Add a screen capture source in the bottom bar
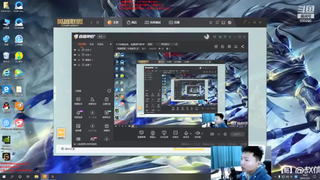This screenshot has width=320, height=180. pos(141,134)
